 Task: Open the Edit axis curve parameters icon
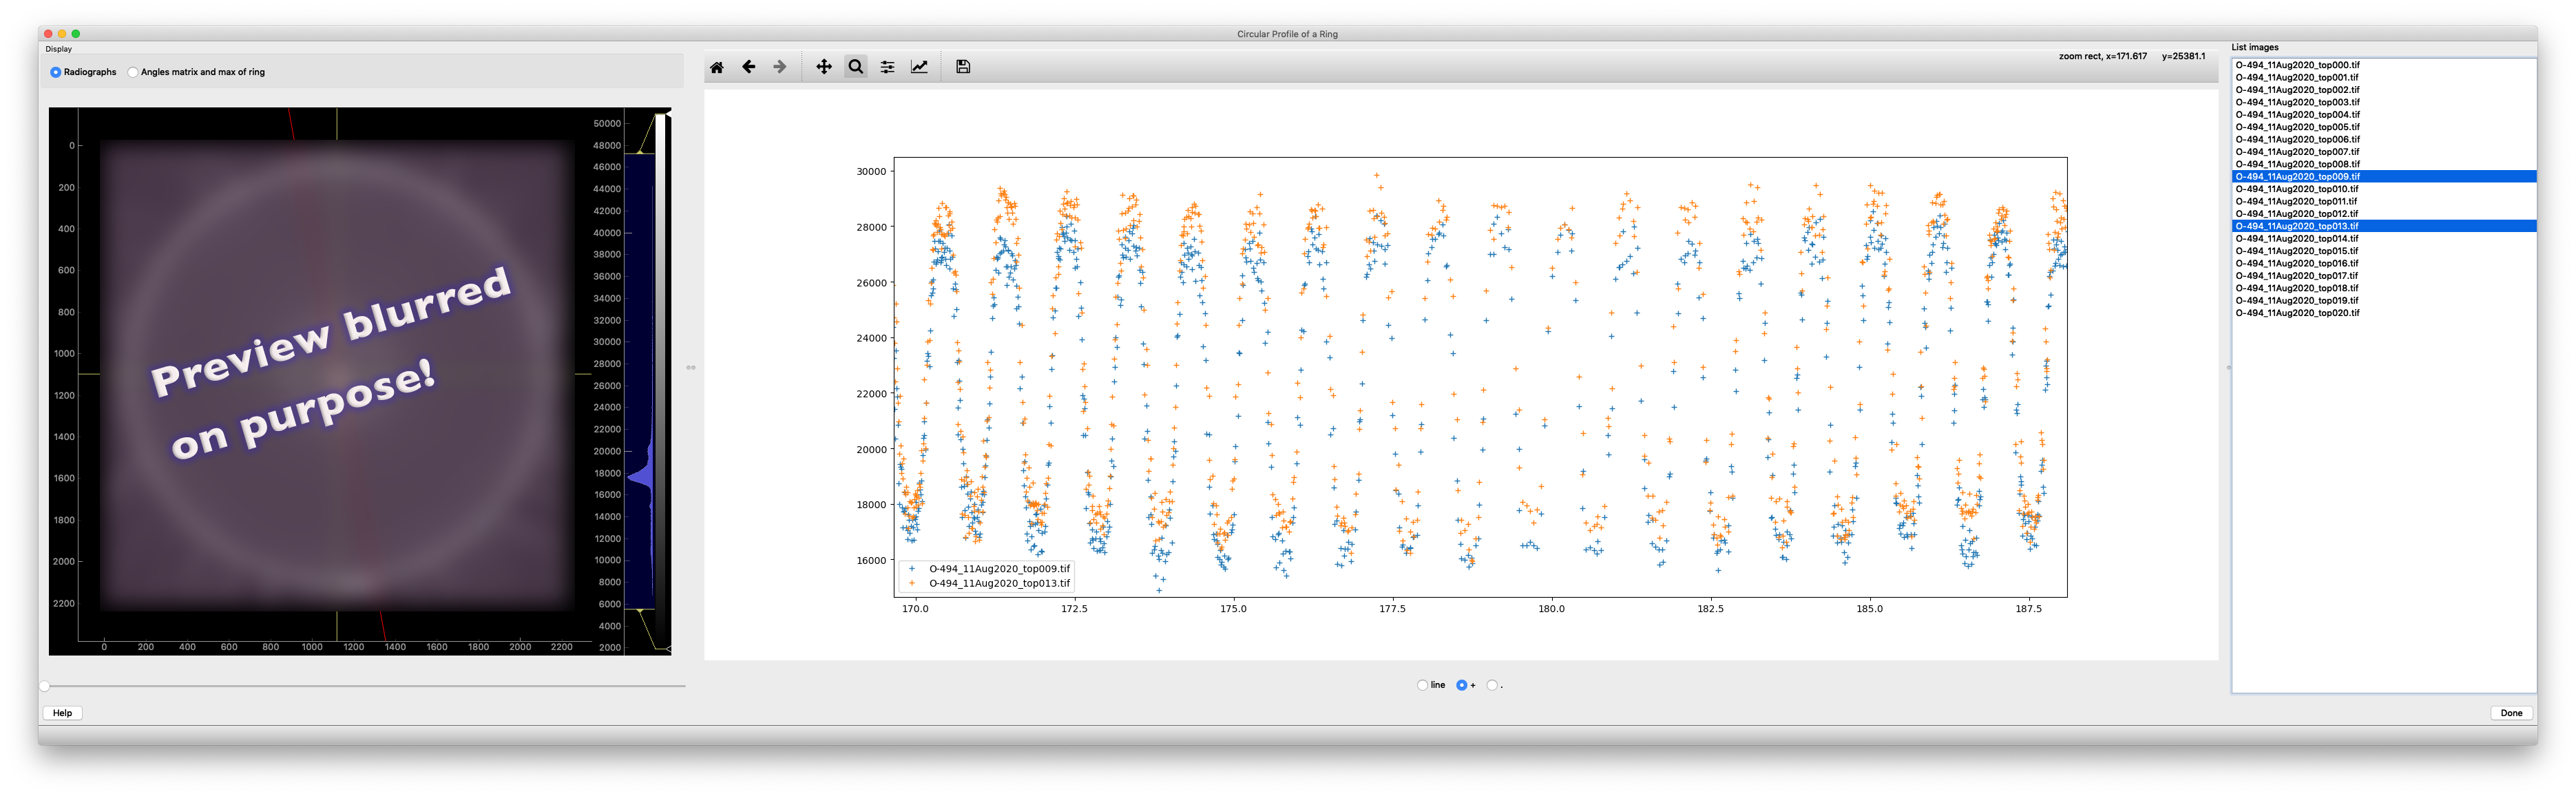919,67
